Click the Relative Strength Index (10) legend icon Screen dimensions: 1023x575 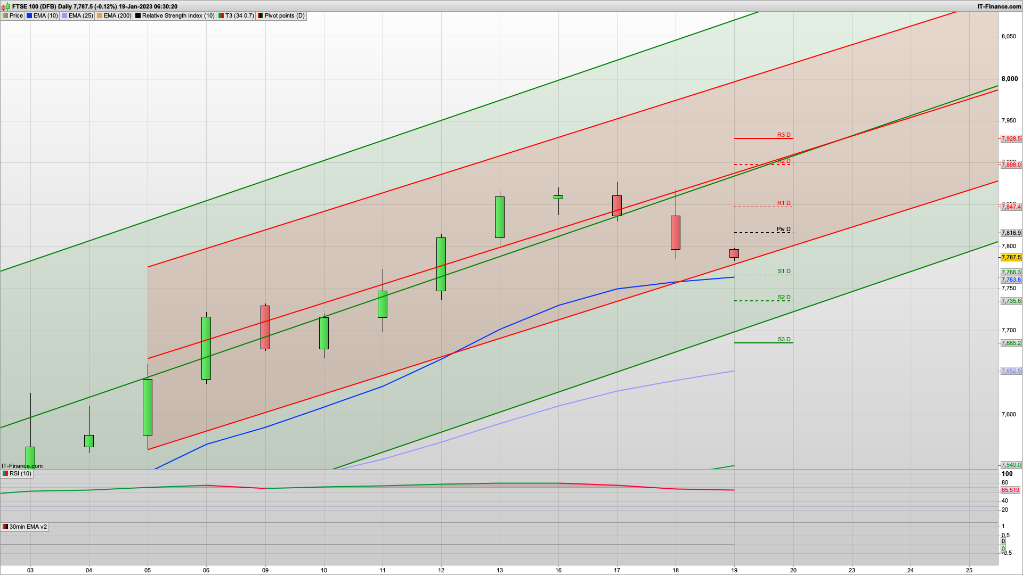[139, 15]
